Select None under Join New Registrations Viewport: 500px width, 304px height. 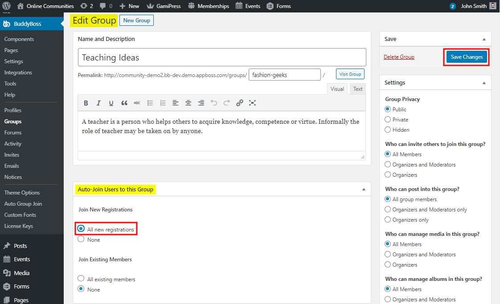click(x=81, y=239)
